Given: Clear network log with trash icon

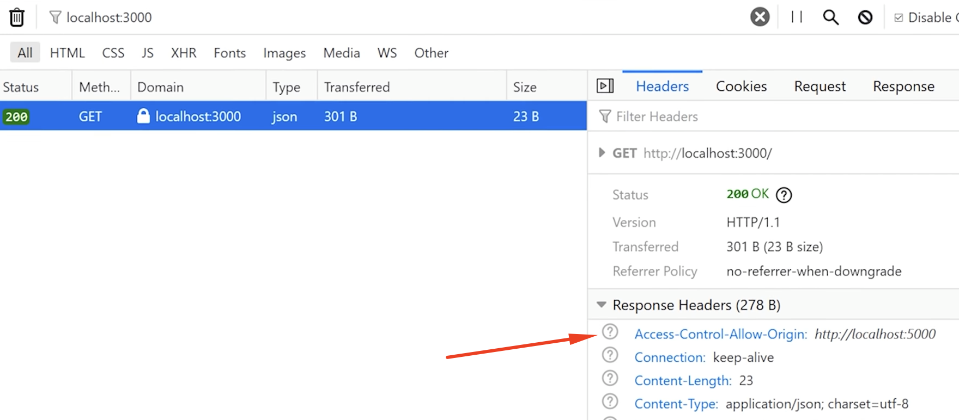Looking at the screenshot, I should [17, 17].
